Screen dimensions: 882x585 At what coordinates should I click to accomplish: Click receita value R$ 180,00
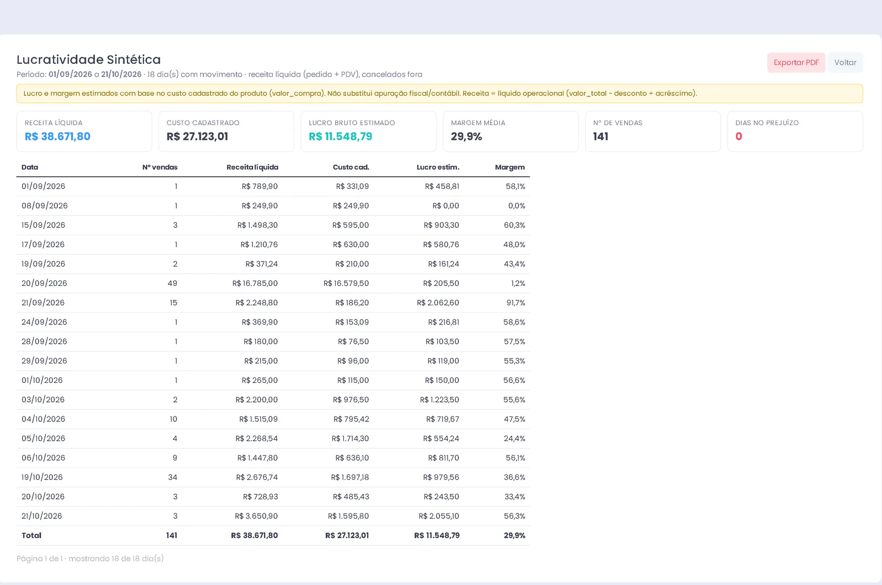261,342
